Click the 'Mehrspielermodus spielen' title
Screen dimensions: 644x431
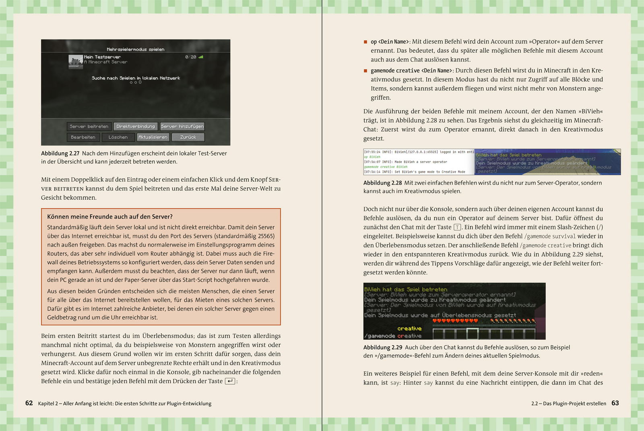click(x=136, y=50)
